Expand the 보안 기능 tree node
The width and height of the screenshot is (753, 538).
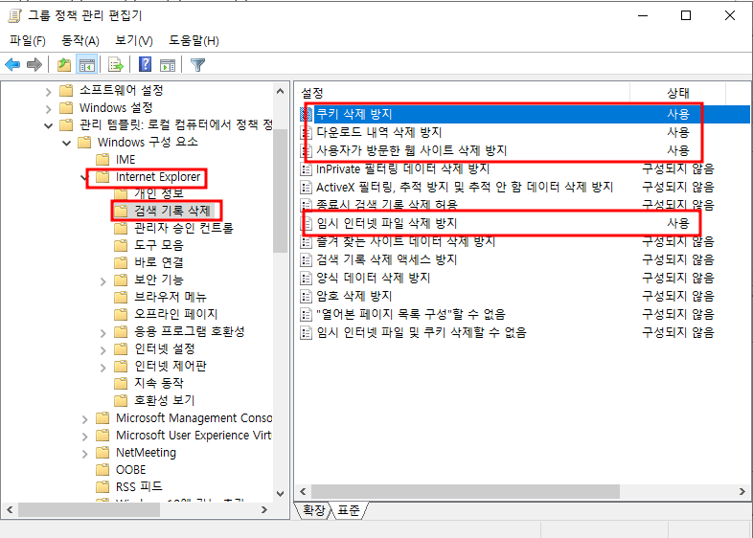tap(103, 281)
